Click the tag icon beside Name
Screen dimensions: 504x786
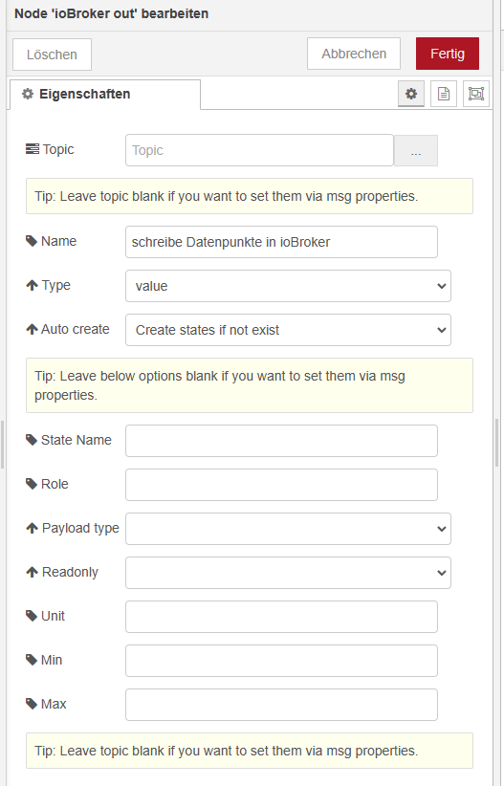pyautogui.click(x=32, y=241)
